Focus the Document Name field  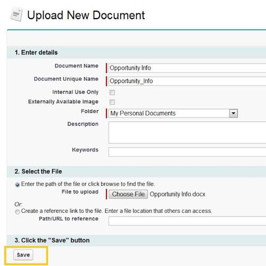pos(187,68)
